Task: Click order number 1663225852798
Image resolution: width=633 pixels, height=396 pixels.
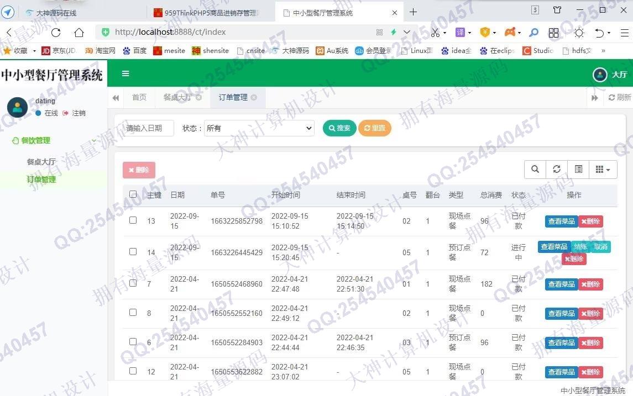Action: point(237,221)
